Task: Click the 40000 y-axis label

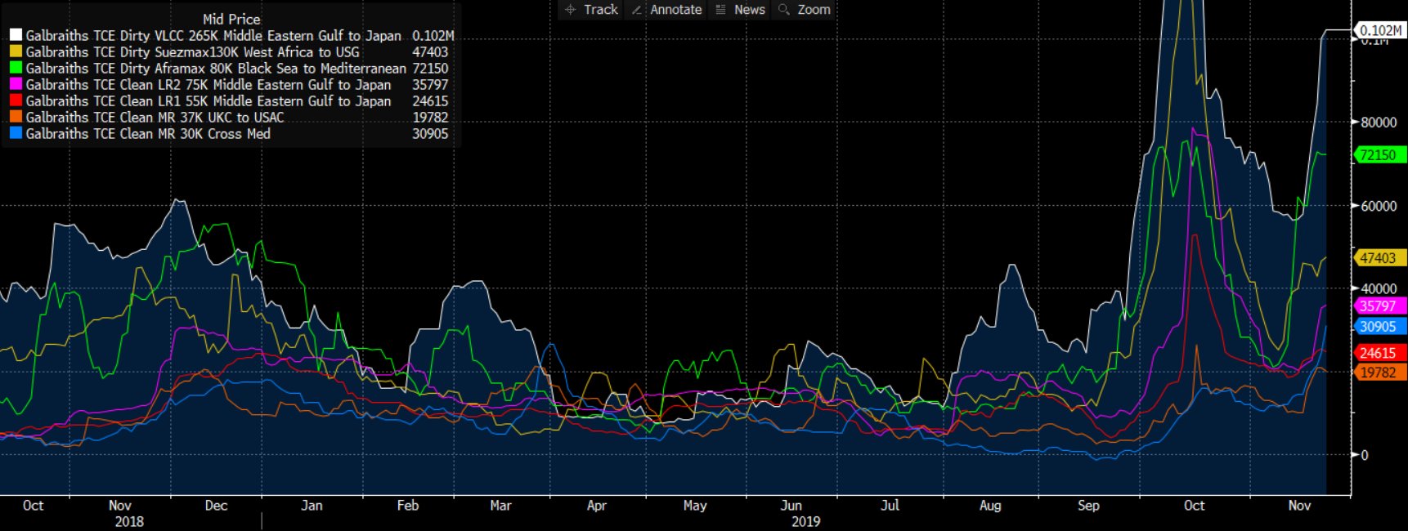Action: (1379, 289)
